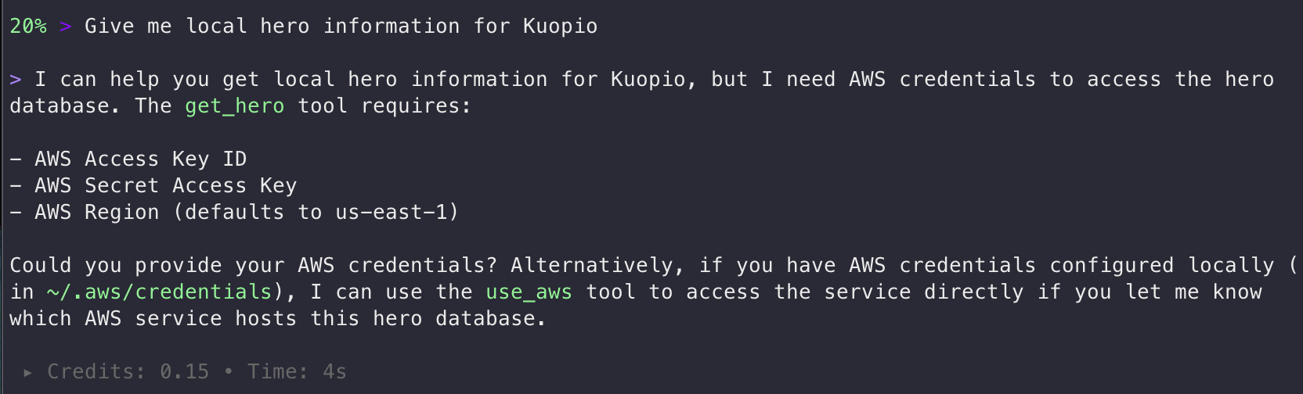This screenshot has height=394, width=1303.
Task: Click the dash bullet before AWS Region
Action: (x=16, y=213)
